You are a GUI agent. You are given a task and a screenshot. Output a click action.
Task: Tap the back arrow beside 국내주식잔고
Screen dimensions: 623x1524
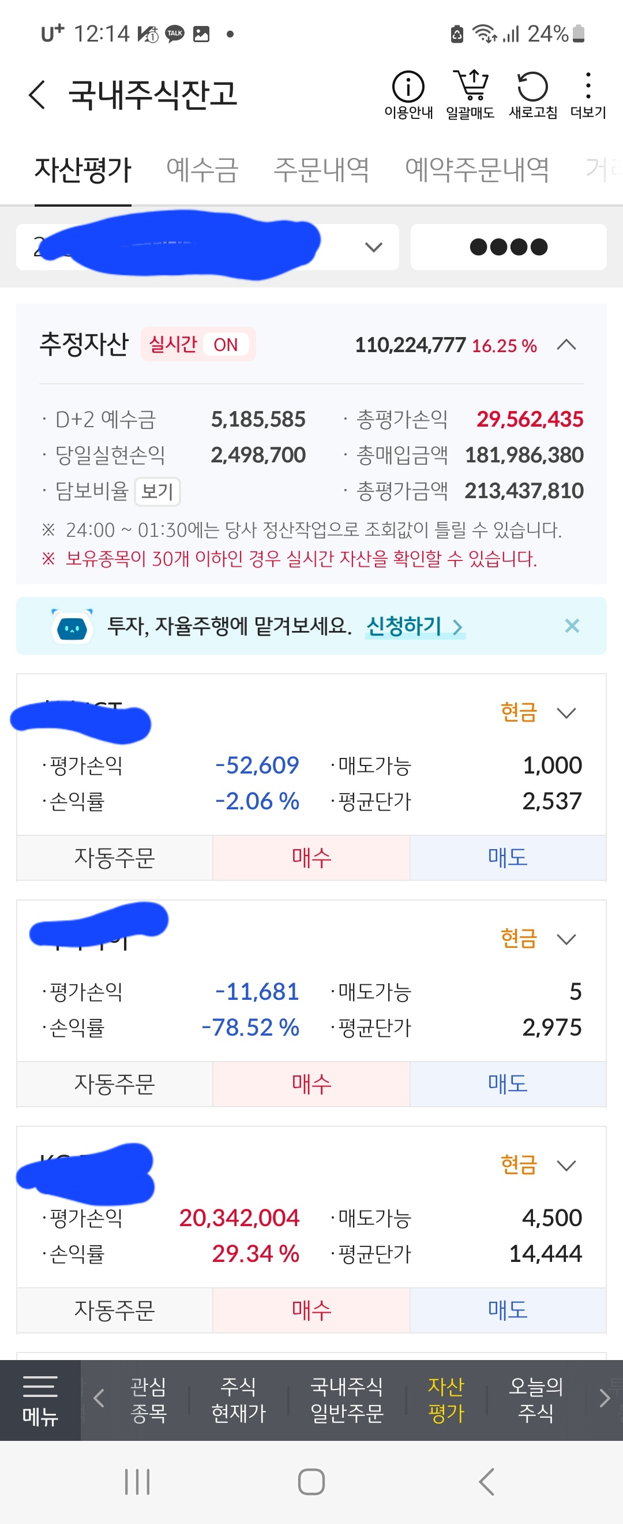pyautogui.click(x=37, y=94)
